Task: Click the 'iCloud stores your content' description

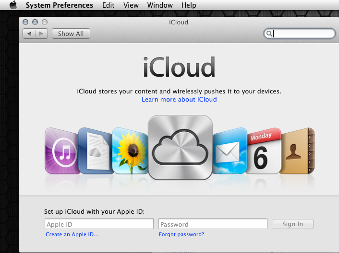Action: click(x=179, y=91)
